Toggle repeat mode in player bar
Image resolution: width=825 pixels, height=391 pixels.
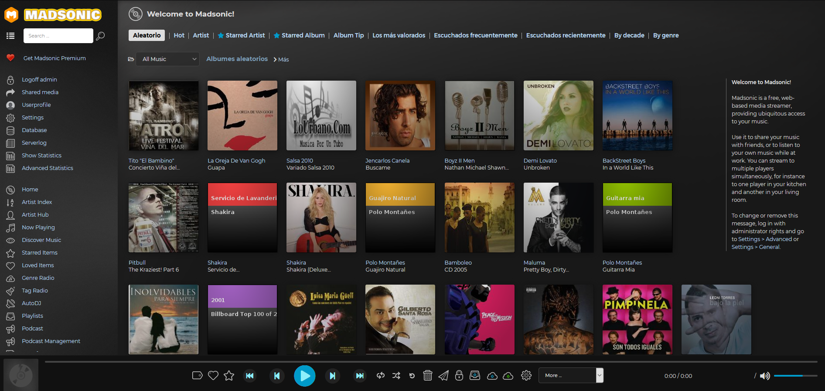tap(381, 375)
